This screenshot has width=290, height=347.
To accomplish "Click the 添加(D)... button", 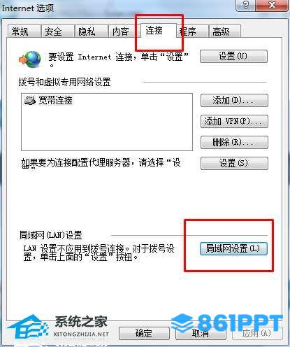I will [x=234, y=100].
